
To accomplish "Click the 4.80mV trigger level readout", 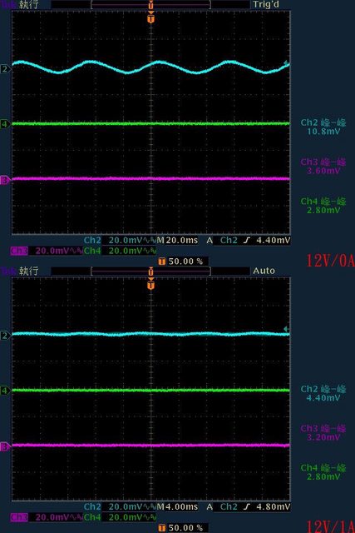I will pos(274,507).
